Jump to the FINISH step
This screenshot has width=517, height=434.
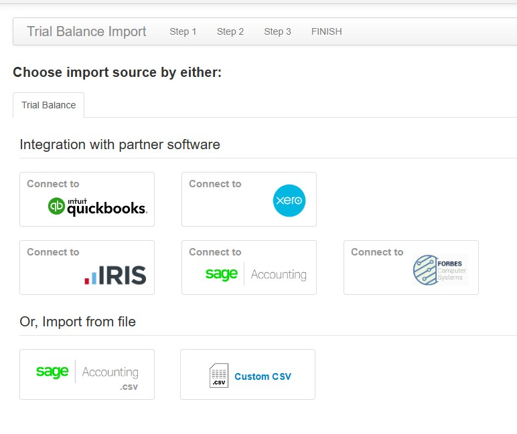pyautogui.click(x=326, y=31)
